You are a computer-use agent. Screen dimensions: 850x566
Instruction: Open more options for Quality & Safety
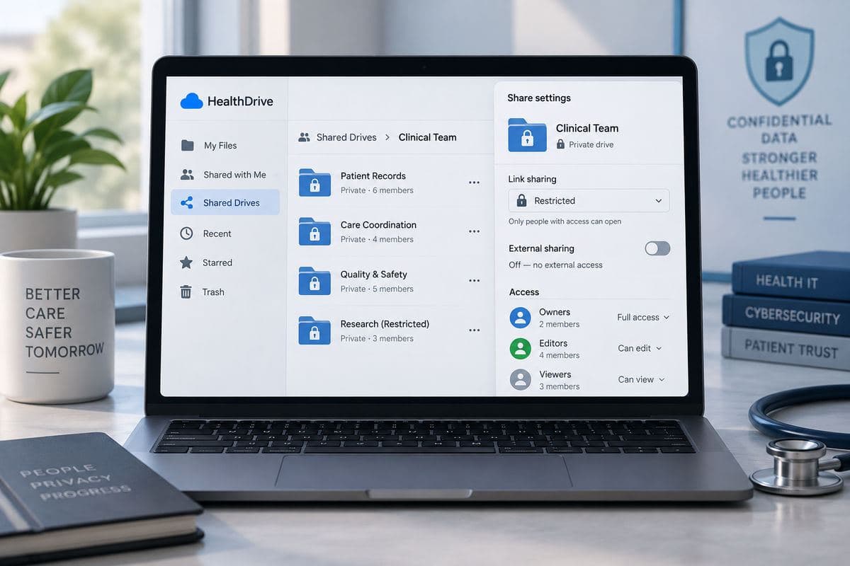474,281
